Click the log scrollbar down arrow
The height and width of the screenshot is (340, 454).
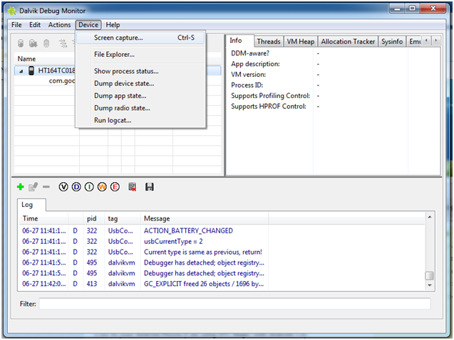tap(429, 285)
